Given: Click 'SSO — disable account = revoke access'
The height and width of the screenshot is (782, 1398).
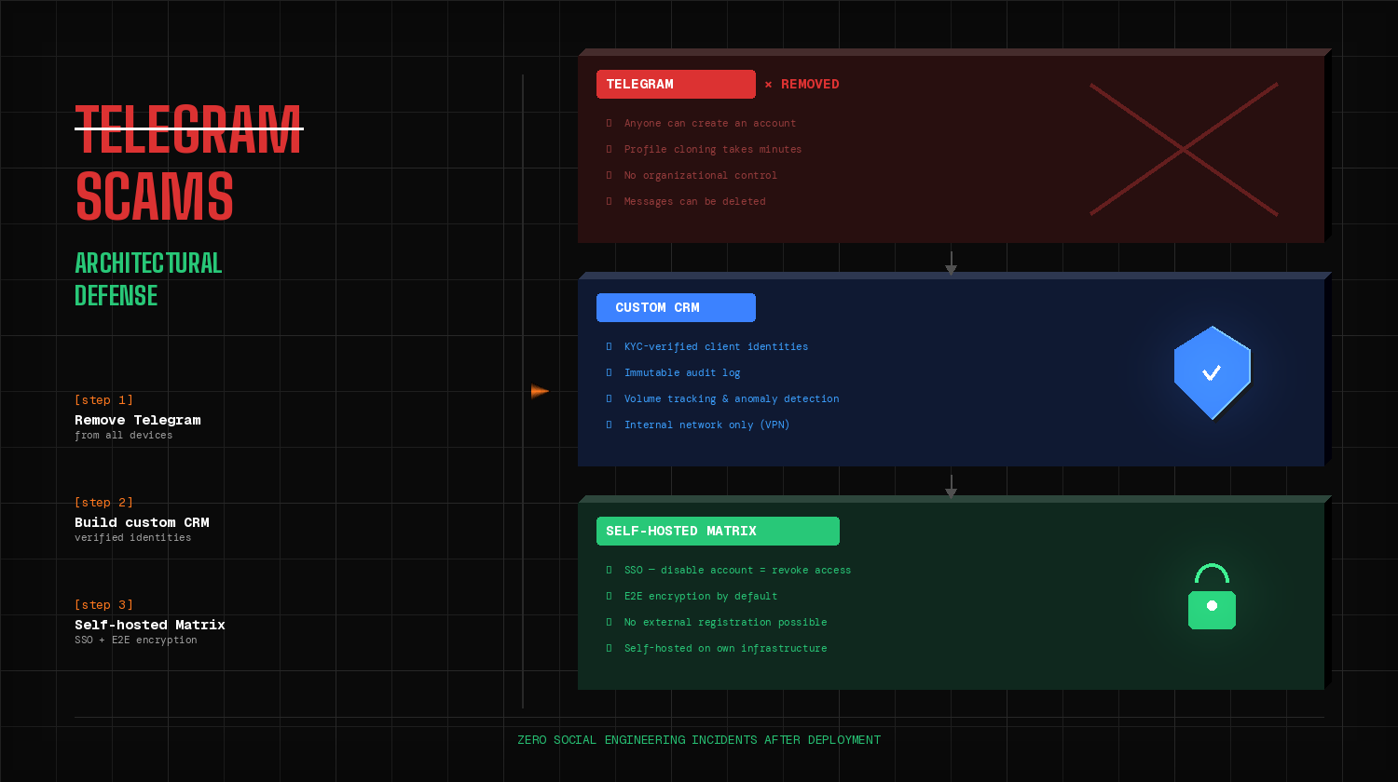Looking at the screenshot, I should [x=738, y=570].
